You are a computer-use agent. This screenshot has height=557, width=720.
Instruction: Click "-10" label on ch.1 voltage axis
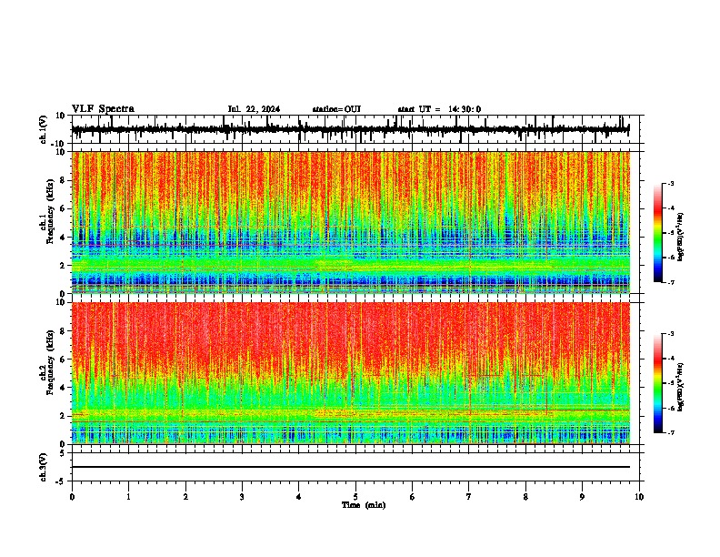(x=59, y=144)
